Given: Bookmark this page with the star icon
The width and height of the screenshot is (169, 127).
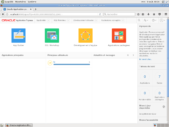Looking at the screenshot, I should click(x=138, y=14).
